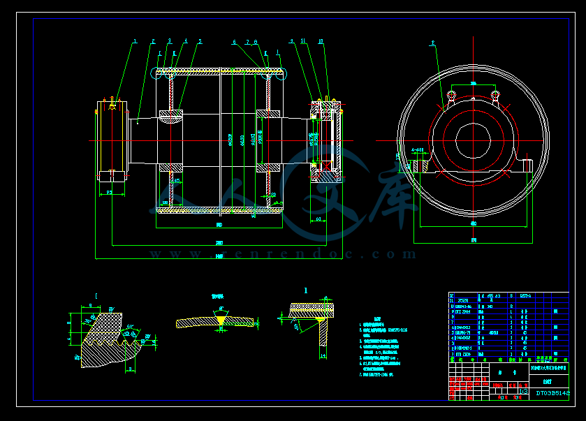The height and width of the screenshot is (421, 586).
Task: Pick balloon callout 1 above the main section view
Action: (135, 41)
